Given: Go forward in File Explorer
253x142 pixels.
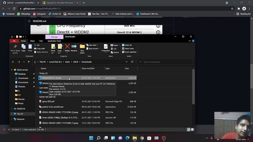Looking at the screenshot, I should click(x=19, y=62).
